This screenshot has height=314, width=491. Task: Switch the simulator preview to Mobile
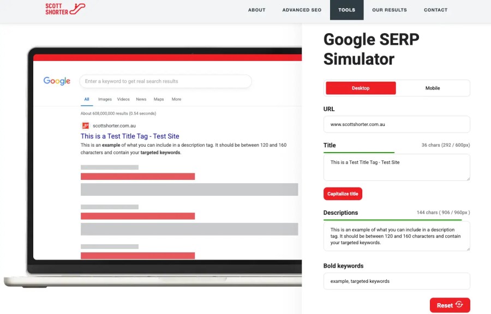(x=433, y=87)
